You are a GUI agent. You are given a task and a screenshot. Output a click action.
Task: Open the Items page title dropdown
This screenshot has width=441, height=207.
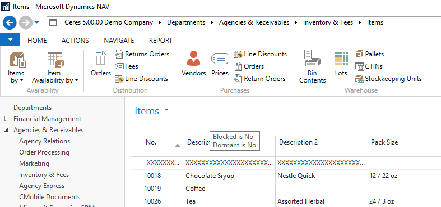[x=166, y=110]
